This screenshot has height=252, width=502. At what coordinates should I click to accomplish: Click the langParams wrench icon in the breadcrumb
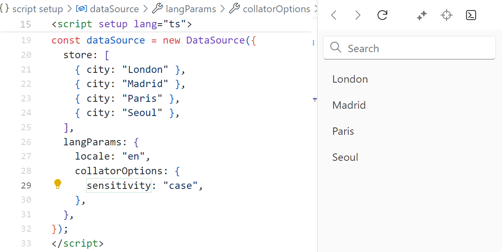pos(158,9)
